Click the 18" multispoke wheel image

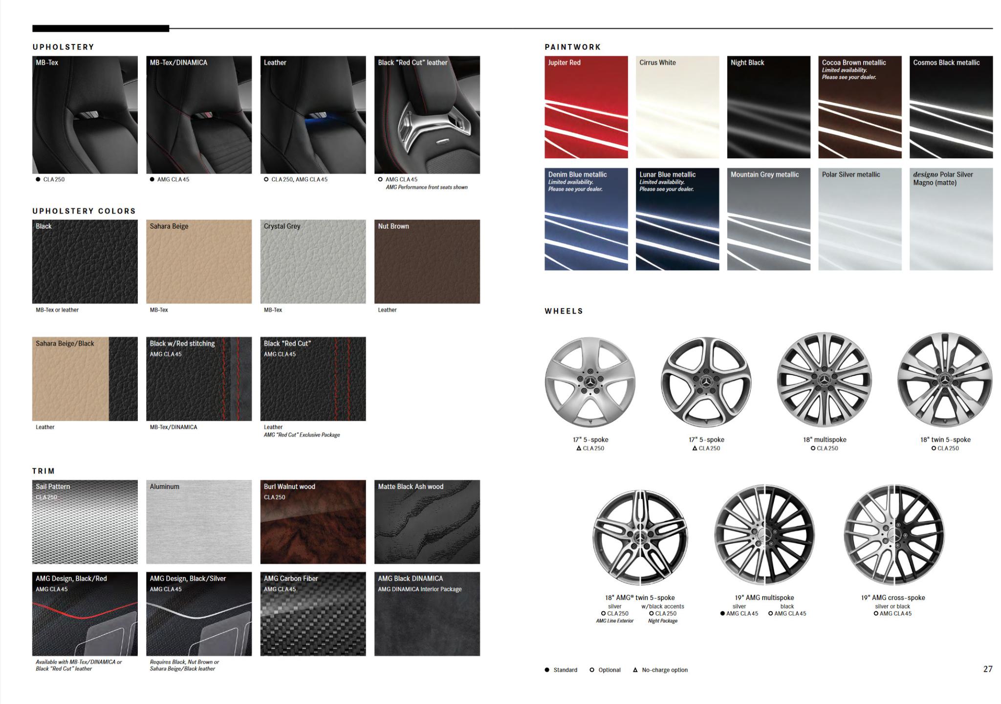tap(825, 381)
